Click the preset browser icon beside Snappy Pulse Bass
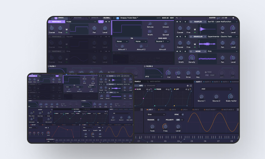This screenshot has width=265, height=159. pyautogui.click(x=117, y=18)
